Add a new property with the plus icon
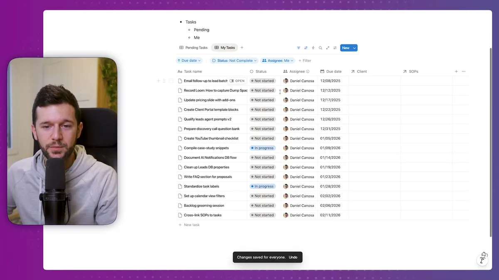This screenshot has width=499, height=280. [456, 71]
